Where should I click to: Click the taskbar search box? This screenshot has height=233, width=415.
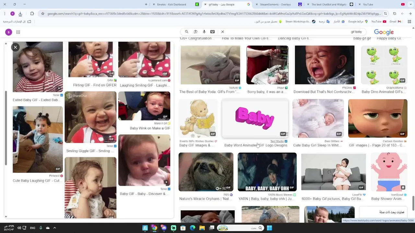click(x=240, y=228)
